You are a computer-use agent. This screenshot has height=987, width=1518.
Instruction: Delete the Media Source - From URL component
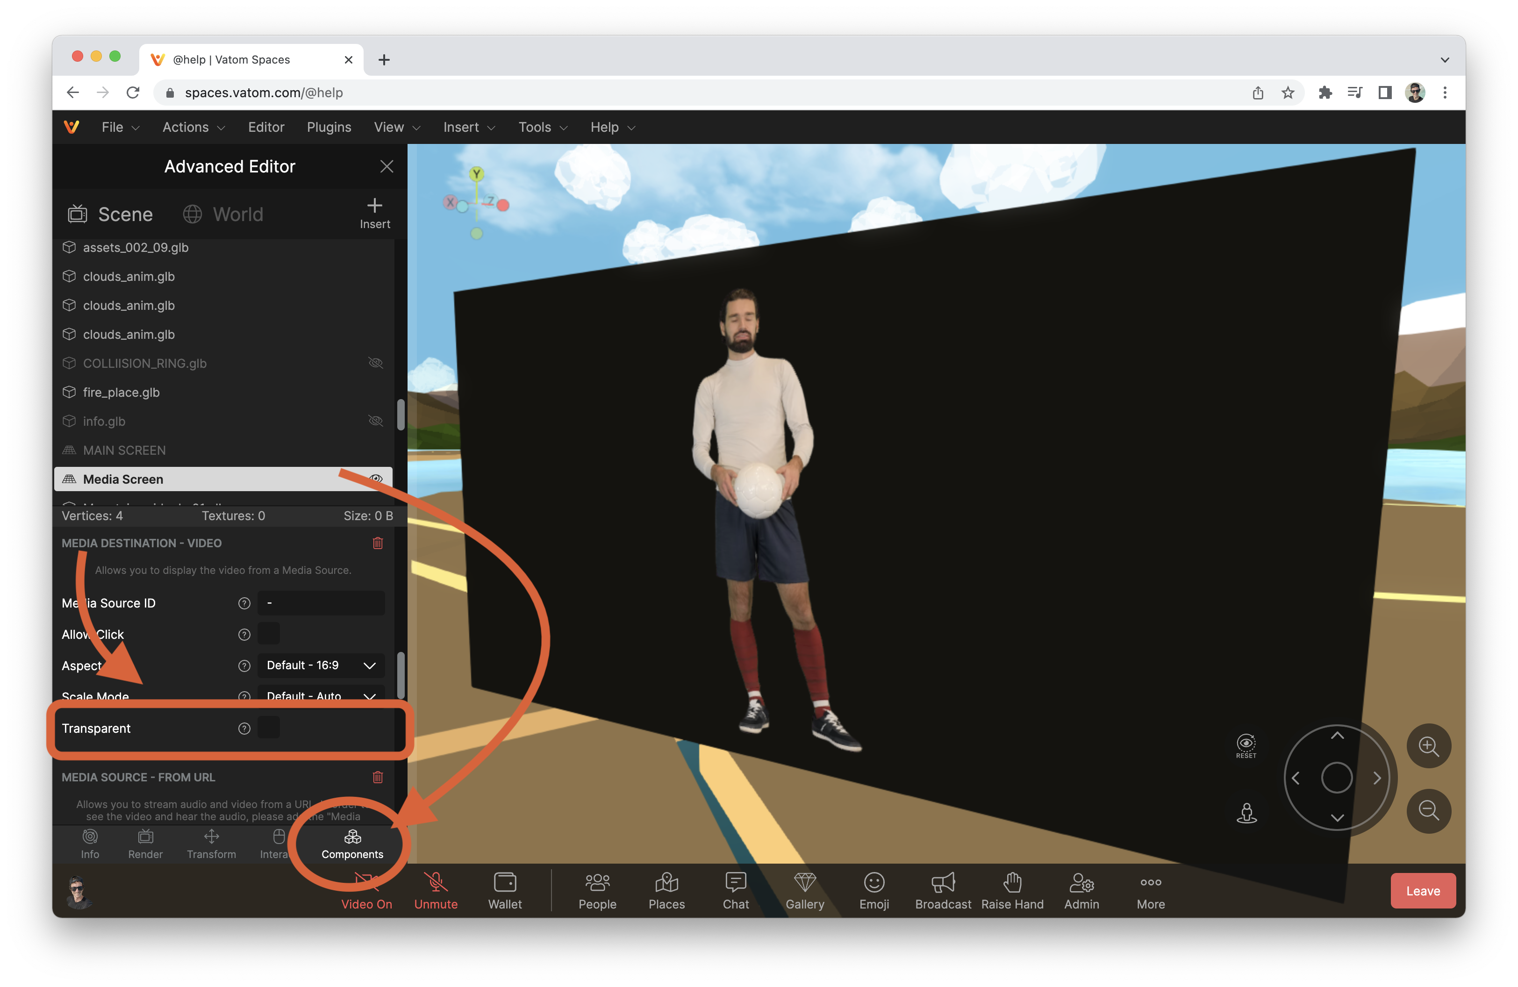[x=378, y=777]
